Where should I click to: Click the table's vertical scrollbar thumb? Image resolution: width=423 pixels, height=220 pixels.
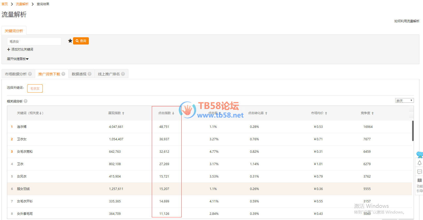(x=413, y=131)
